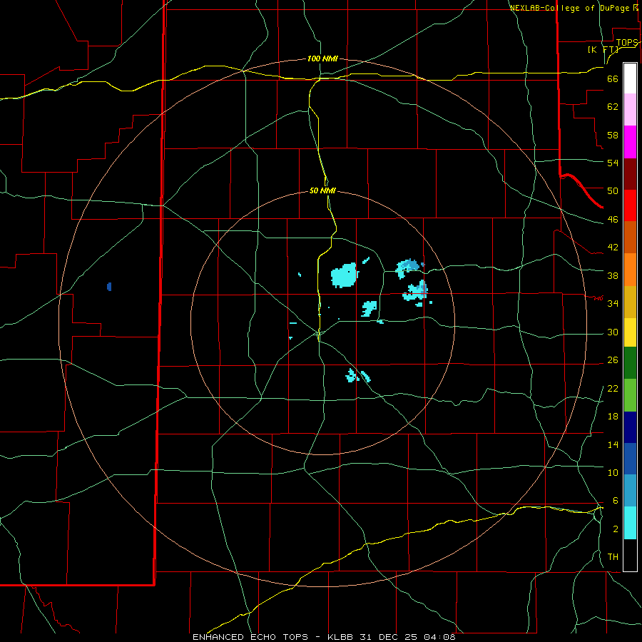This screenshot has height=642, width=642.
Task: Click the TOPS legend title
Action: click(x=627, y=43)
